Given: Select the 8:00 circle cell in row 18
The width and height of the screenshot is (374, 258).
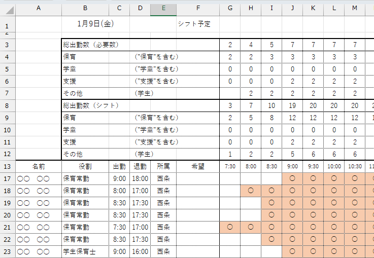Looking at the screenshot, I should 251,191.
